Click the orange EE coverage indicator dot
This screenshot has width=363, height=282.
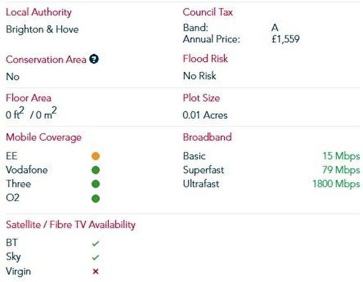click(x=96, y=156)
